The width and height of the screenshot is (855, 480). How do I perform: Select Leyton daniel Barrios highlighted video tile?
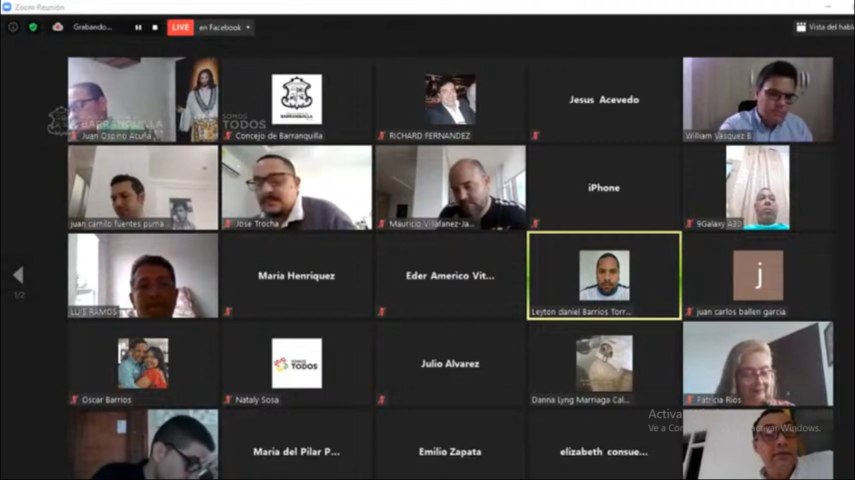pyautogui.click(x=604, y=275)
